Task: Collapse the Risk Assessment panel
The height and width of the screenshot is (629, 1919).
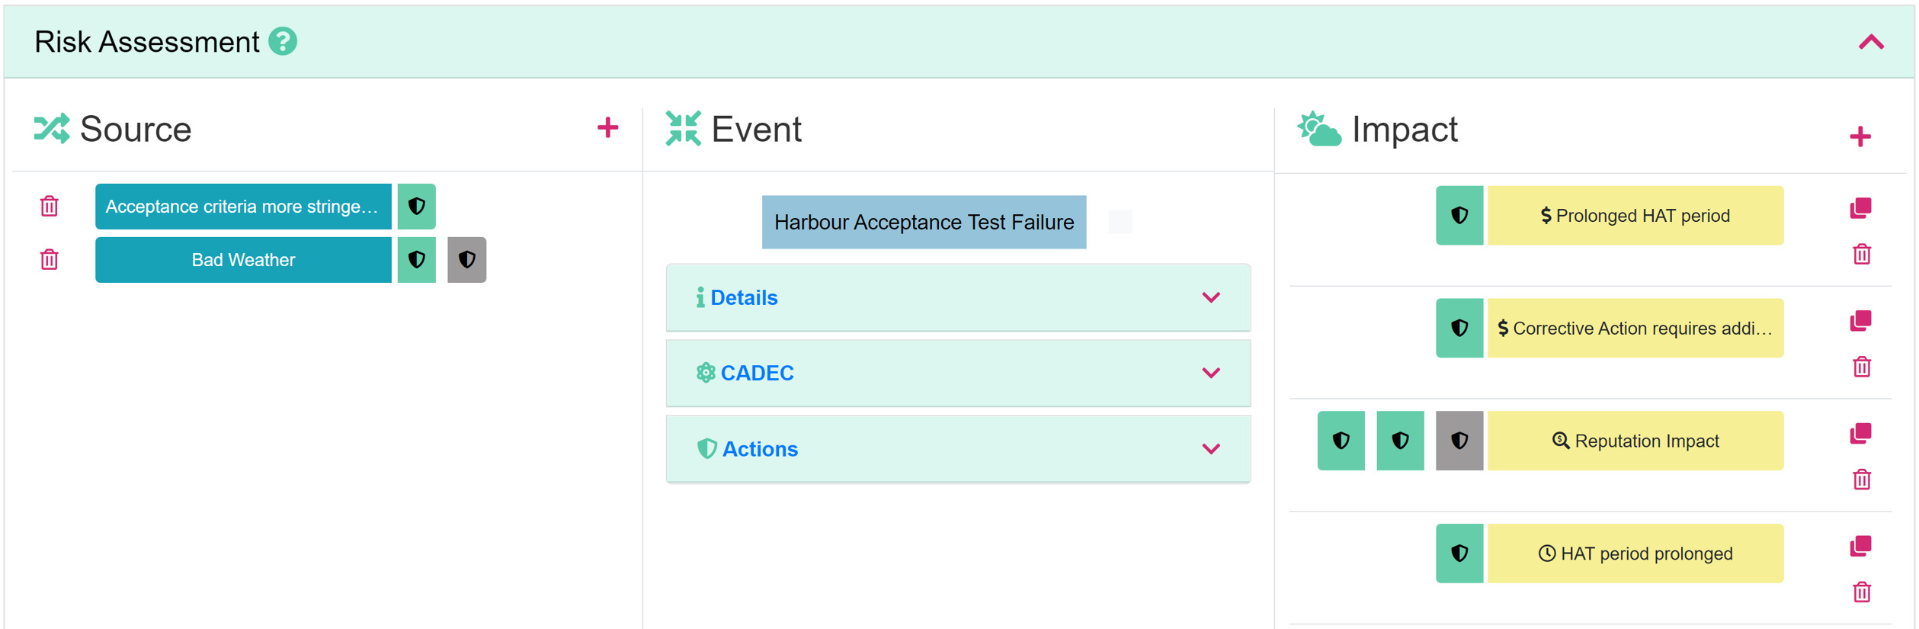Action: click(x=1871, y=42)
